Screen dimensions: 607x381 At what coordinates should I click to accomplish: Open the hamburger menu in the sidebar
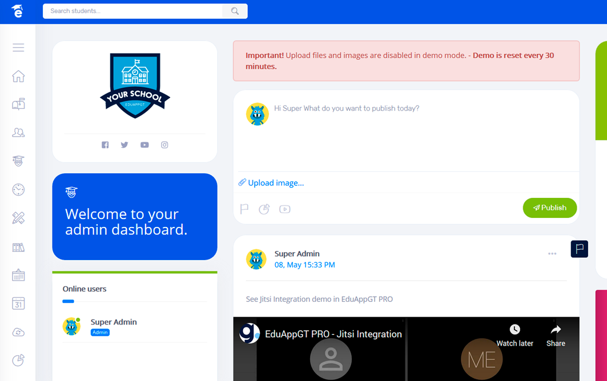click(18, 47)
